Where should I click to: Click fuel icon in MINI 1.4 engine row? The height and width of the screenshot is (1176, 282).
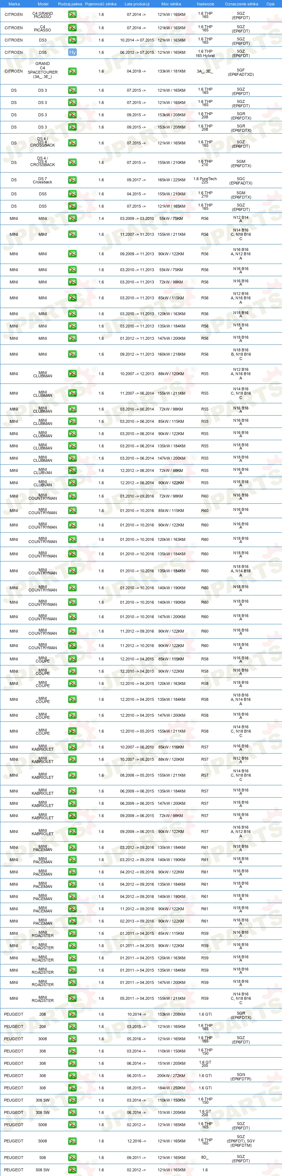[x=72, y=219]
